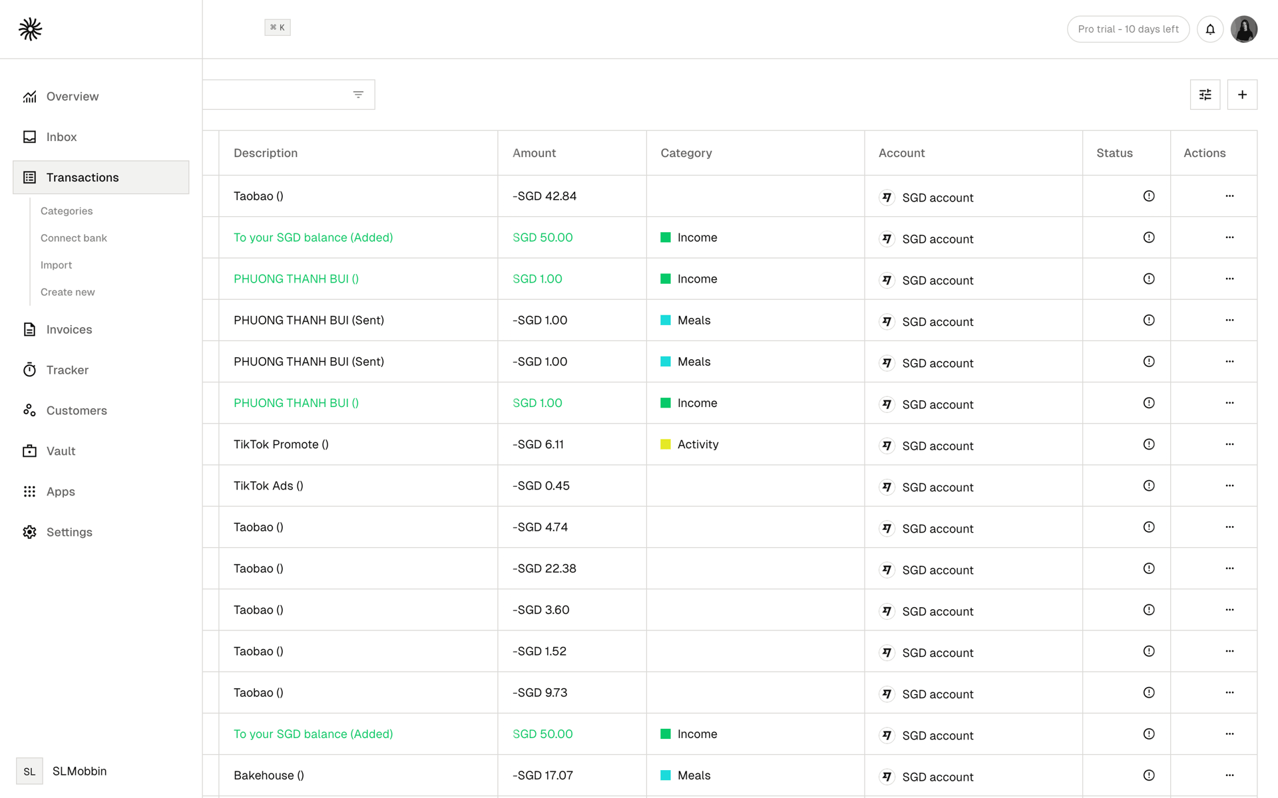The image size is (1278, 798).
Task: Click status icon for TikTok Promote row
Action: [1149, 444]
